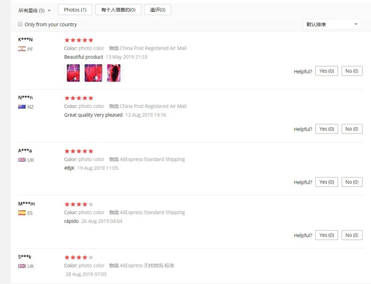Click the four-star rating of M***m's review
Screen dimensions: 371x284
pos(79,204)
